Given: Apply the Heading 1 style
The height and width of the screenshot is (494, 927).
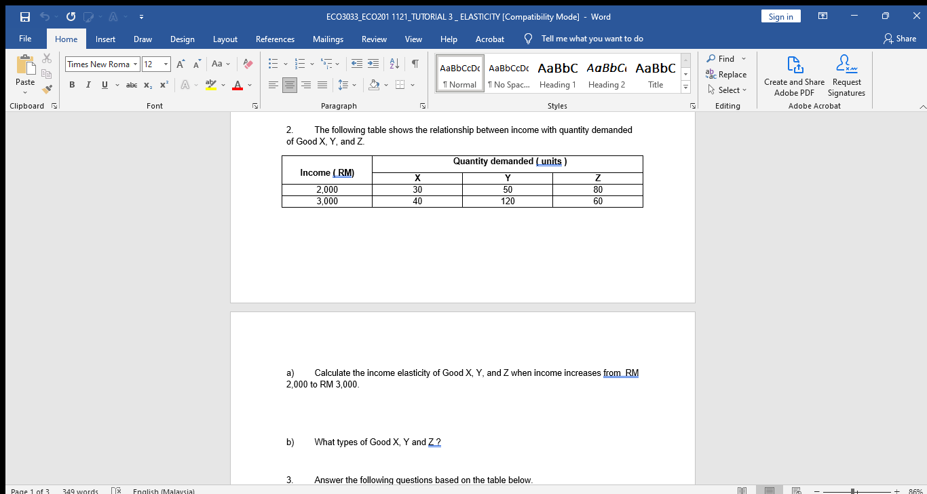Looking at the screenshot, I should [557, 75].
